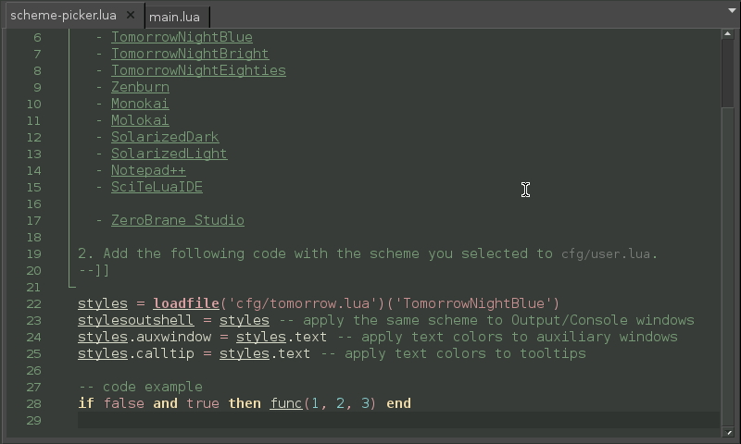
Task: Click line number 22 in the margin
Action: point(33,304)
